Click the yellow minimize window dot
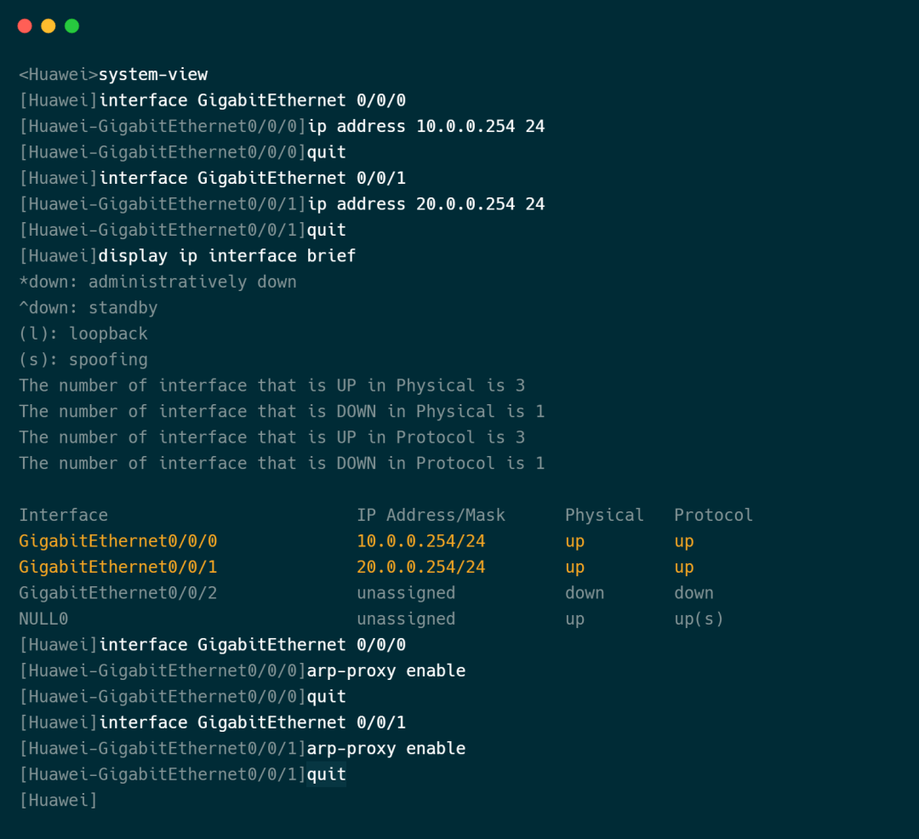 [48, 26]
